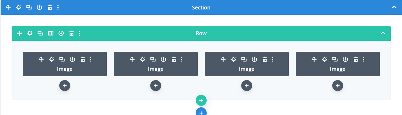This screenshot has width=402, height=115.
Task: Add module below first Image
Action: coord(65,86)
